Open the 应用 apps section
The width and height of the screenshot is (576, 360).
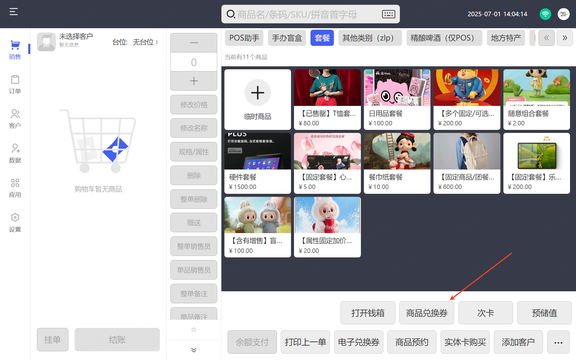tap(15, 188)
